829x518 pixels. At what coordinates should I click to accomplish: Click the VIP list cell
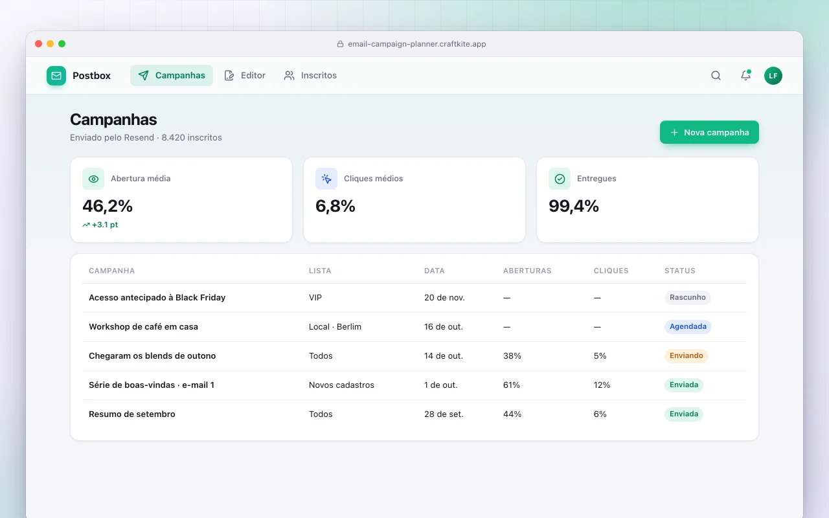coord(315,298)
